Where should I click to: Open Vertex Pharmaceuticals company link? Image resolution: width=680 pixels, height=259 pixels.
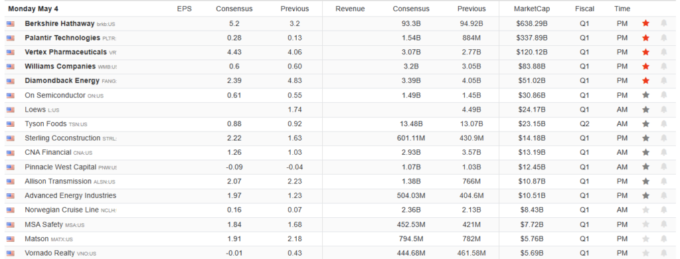pyautogui.click(x=66, y=52)
